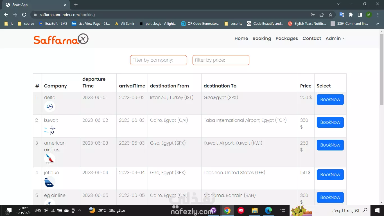
Task: Show hidden tray icons
Action: 80,210
